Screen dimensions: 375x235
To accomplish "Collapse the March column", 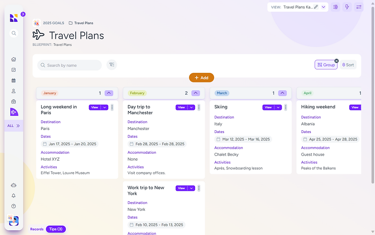I will [282, 93].
